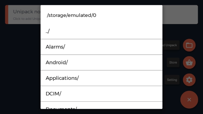Click the Setting text label
The image size is (203, 114).
[172, 80]
